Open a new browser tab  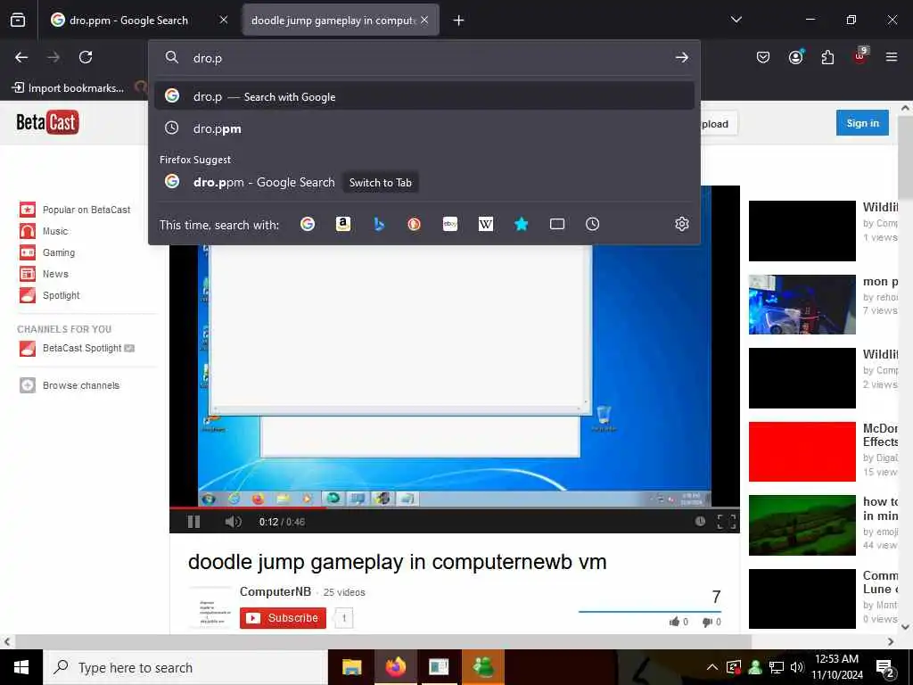(x=458, y=21)
